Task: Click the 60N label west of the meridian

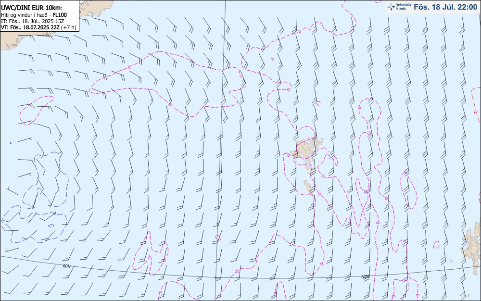Action: (x=67, y=266)
